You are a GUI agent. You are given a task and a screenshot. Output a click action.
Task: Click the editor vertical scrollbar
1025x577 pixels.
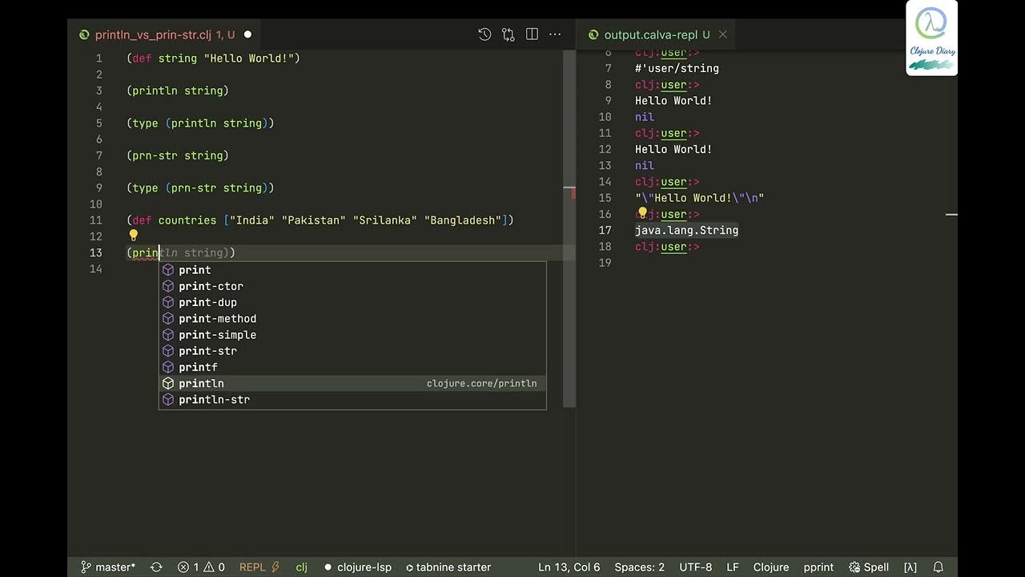[x=569, y=228]
